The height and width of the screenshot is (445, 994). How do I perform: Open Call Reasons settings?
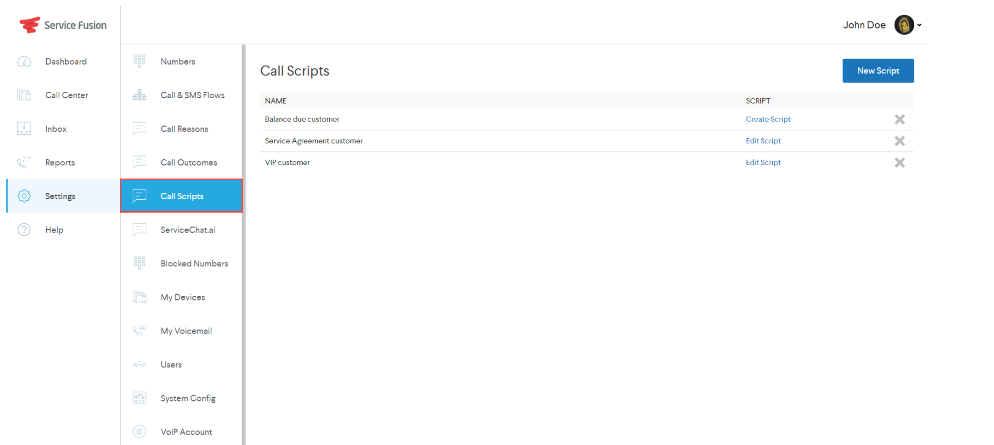pos(181,129)
